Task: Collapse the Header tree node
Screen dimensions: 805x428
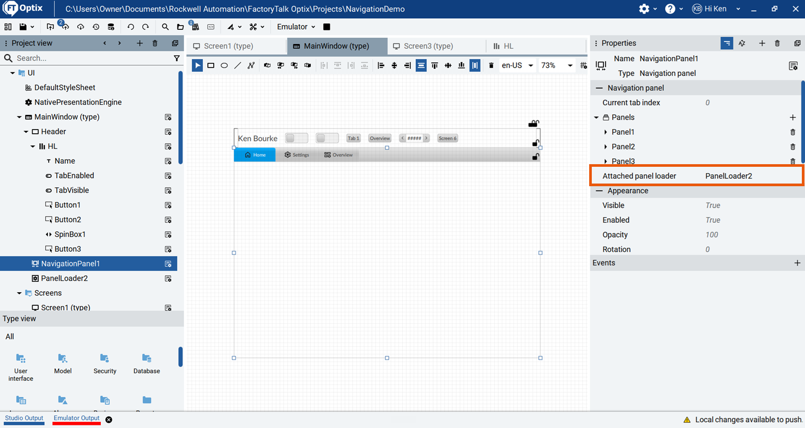Action: tap(26, 132)
